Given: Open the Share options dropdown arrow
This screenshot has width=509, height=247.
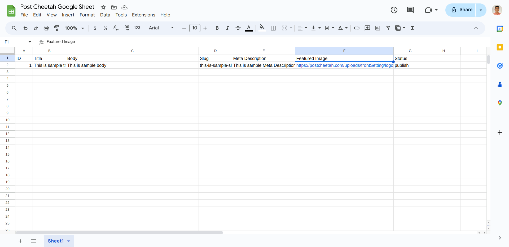Looking at the screenshot, I should click(x=481, y=10).
